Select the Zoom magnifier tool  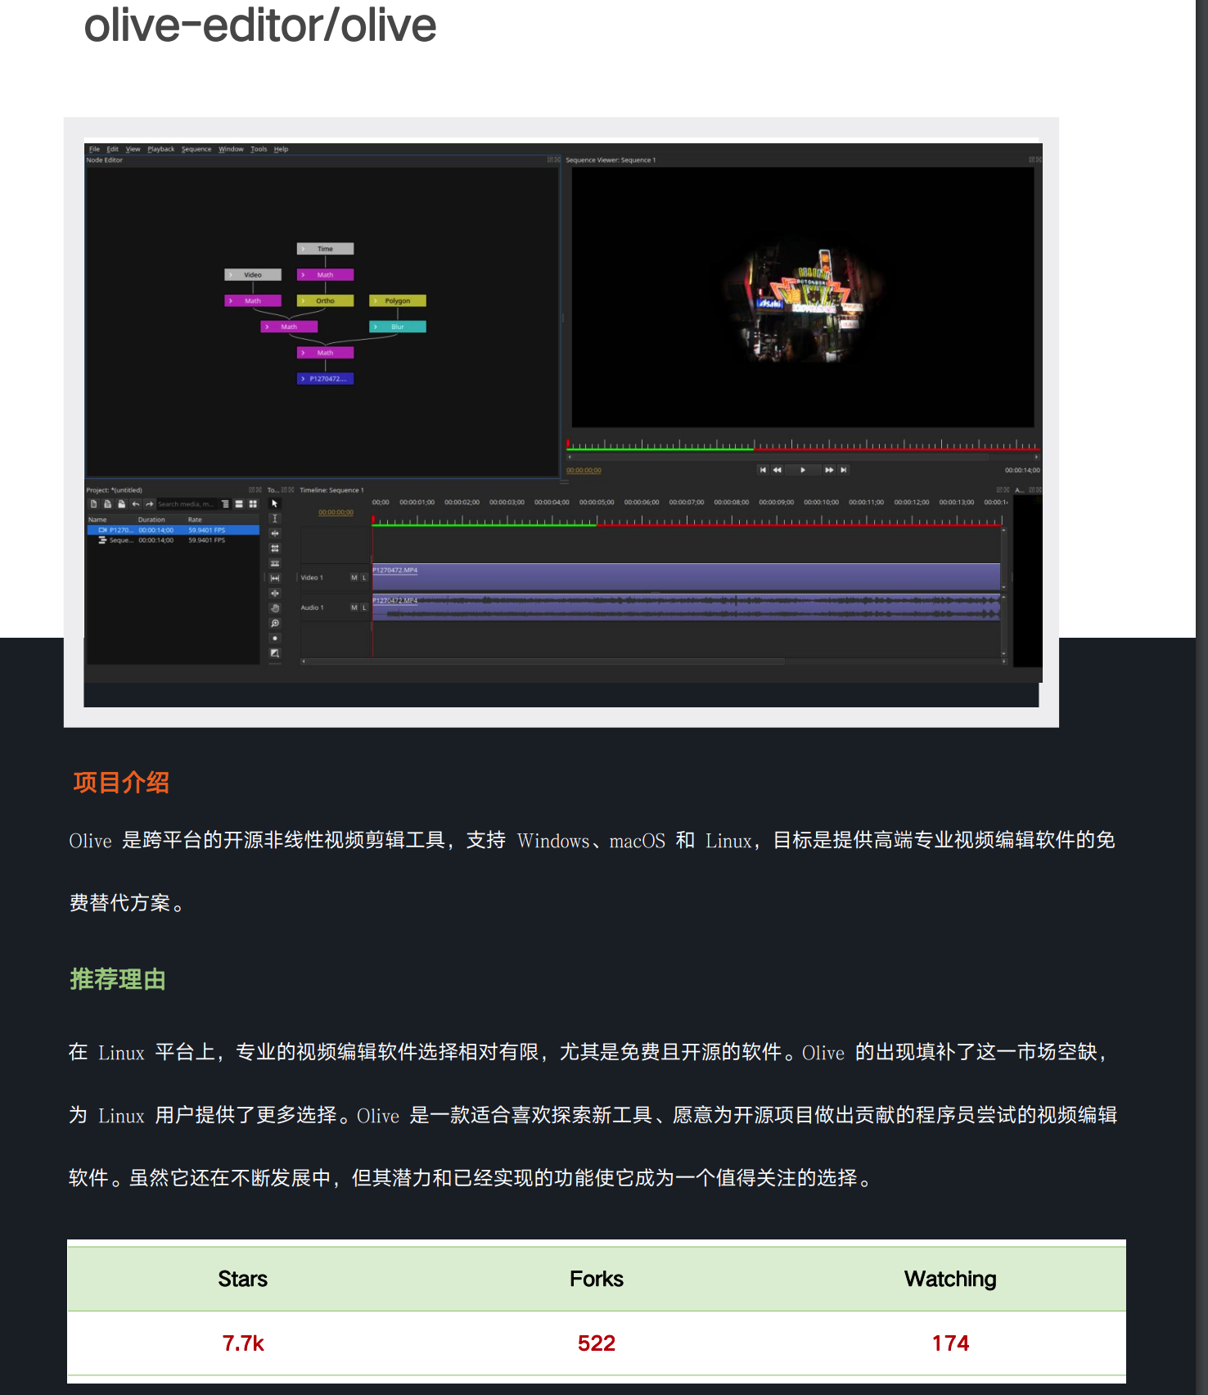click(x=275, y=623)
